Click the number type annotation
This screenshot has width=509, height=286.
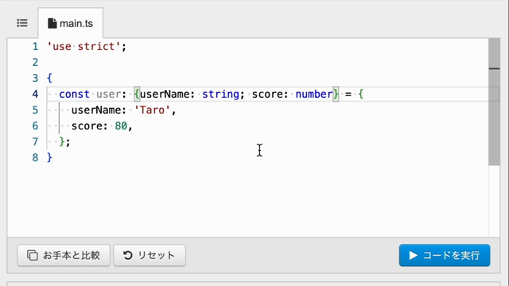314,95
